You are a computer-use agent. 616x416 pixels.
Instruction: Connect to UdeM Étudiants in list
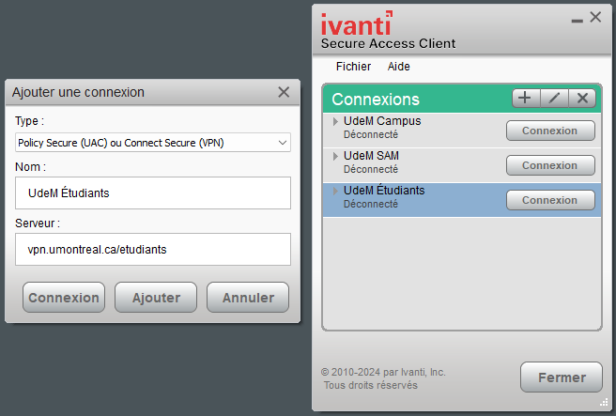550,200
